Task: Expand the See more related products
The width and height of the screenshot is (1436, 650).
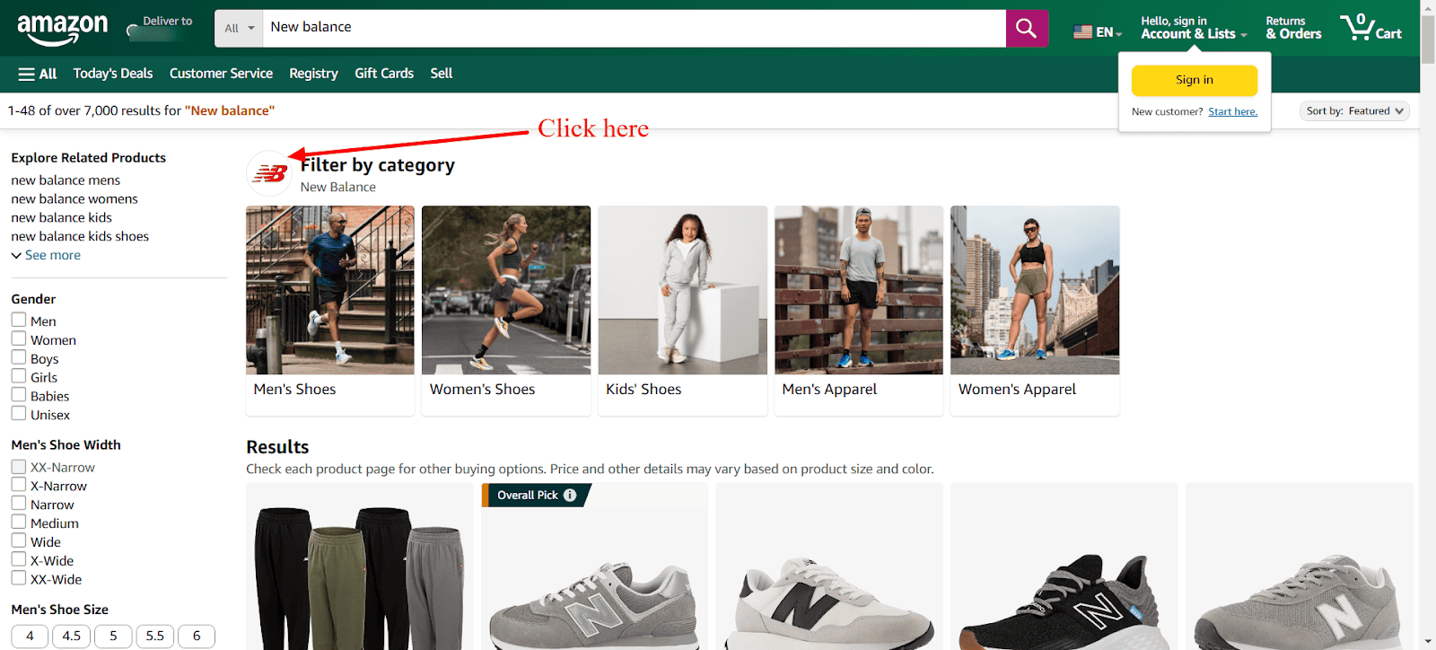Action: point(46,255)
